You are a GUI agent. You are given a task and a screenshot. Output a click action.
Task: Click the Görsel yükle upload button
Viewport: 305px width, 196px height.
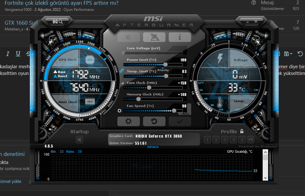tap(11, 182)
